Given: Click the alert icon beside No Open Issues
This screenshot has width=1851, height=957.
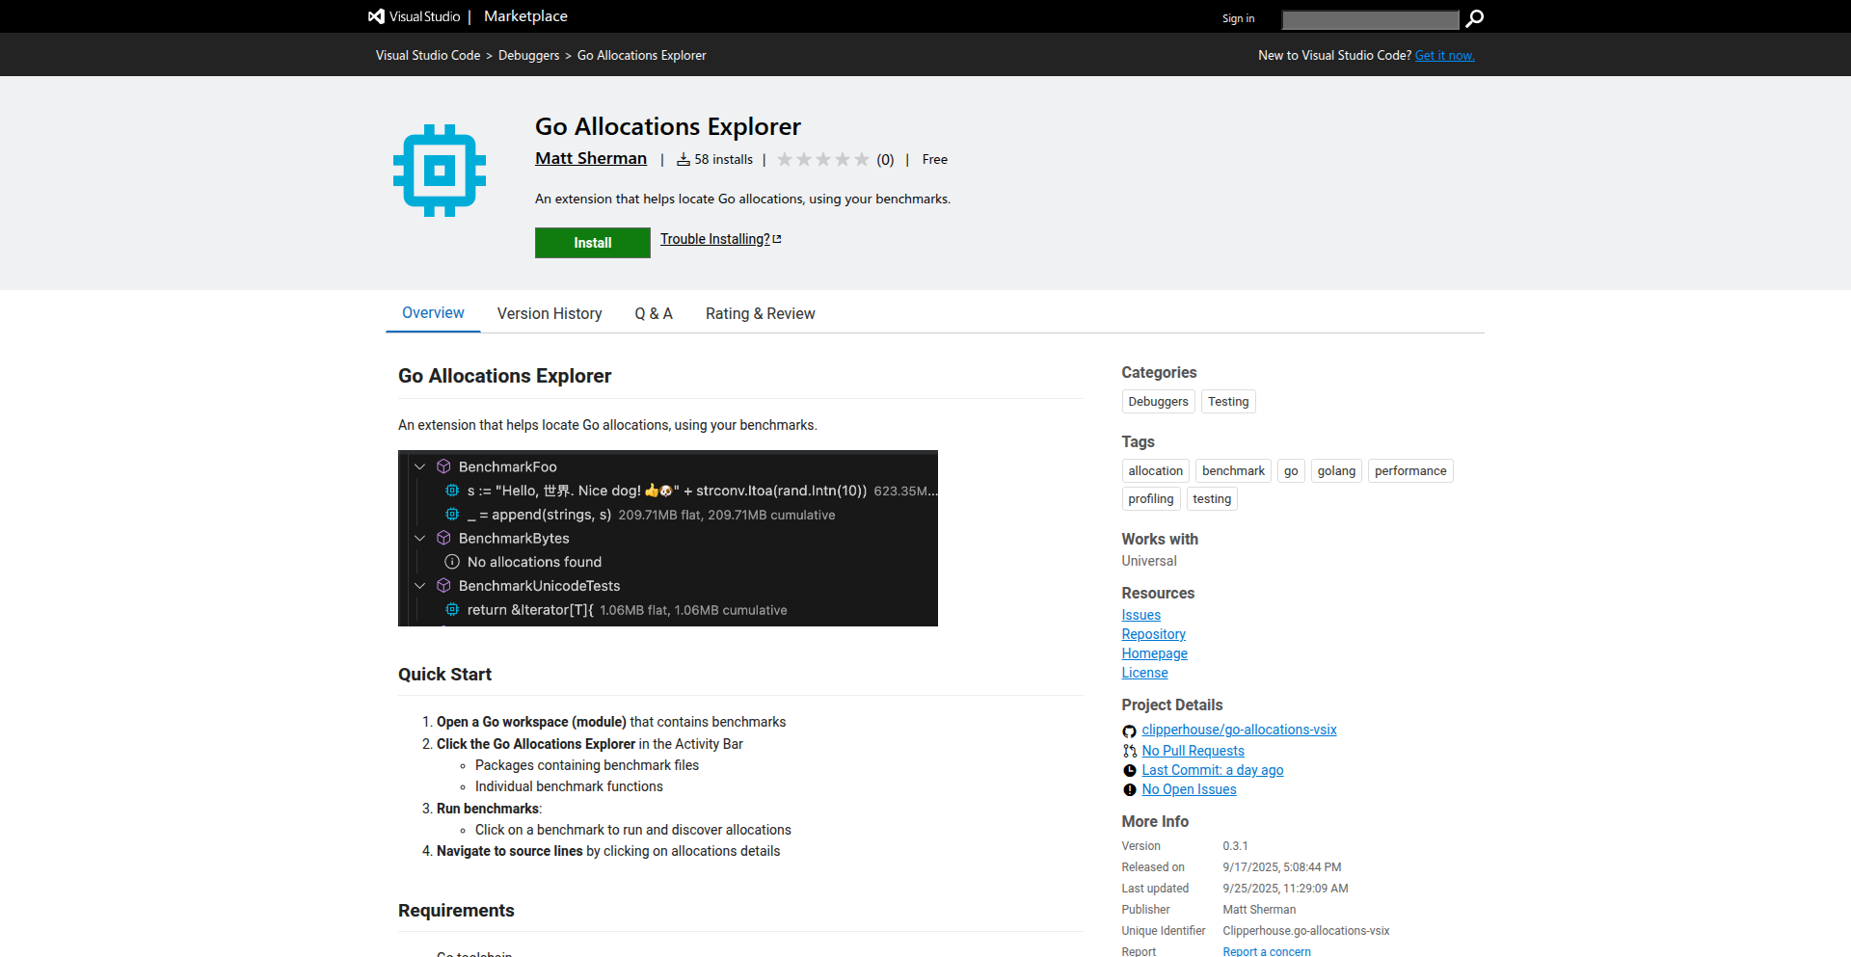Looking at the screenshot, I should tap(1129, 789).
